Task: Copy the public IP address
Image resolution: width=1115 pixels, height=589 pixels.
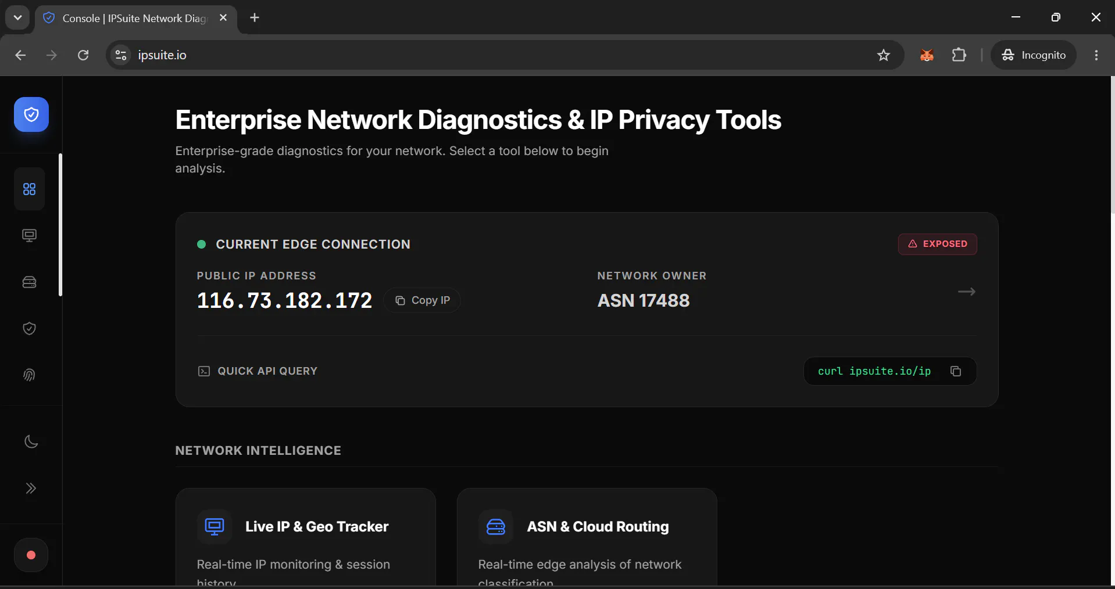Action: tap(422, 300)
